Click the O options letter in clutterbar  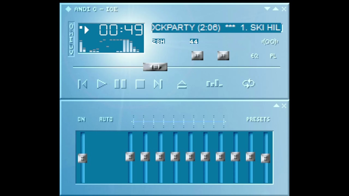[71, 26]
